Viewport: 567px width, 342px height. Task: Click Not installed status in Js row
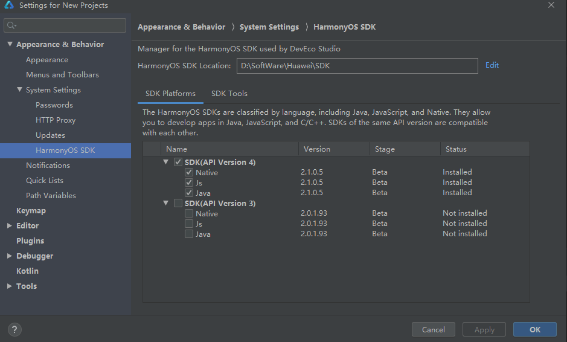point(465,224)
